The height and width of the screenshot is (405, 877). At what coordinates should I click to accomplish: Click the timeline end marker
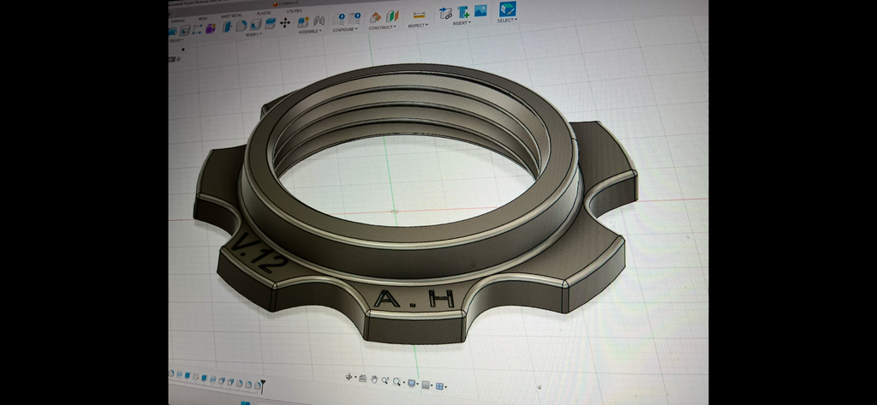[x=263, y=386]
